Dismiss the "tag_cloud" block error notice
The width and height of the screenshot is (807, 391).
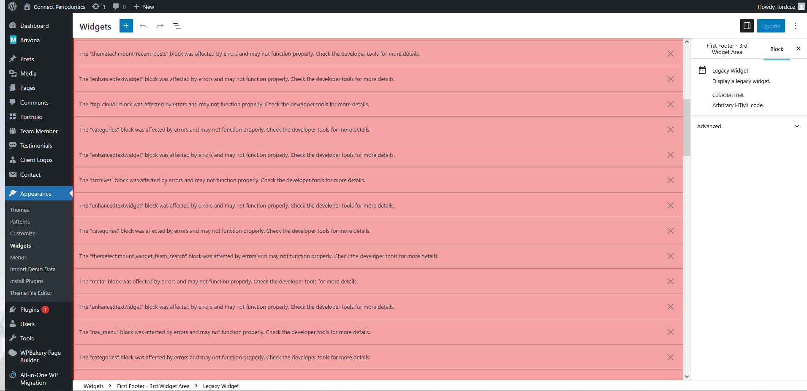(x=670, y=104)
